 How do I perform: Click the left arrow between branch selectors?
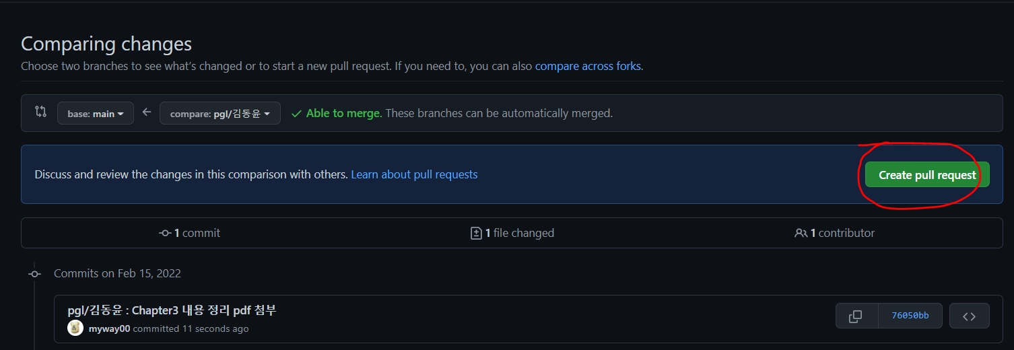(147, 112)
